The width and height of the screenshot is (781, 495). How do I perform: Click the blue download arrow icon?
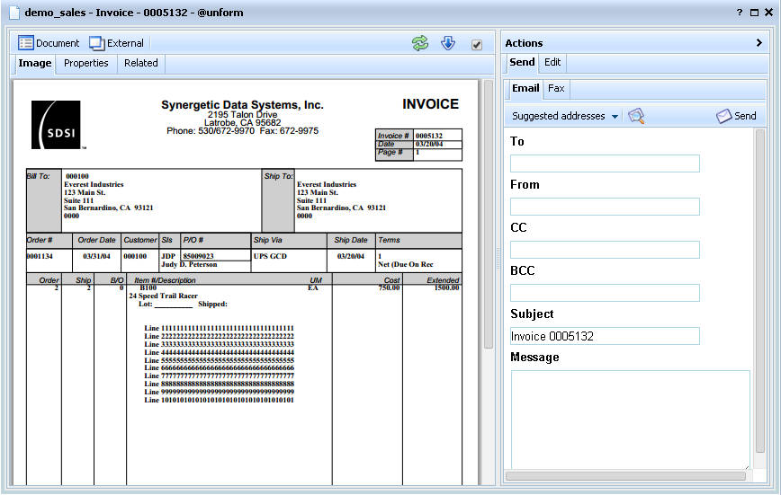point(448,43)
